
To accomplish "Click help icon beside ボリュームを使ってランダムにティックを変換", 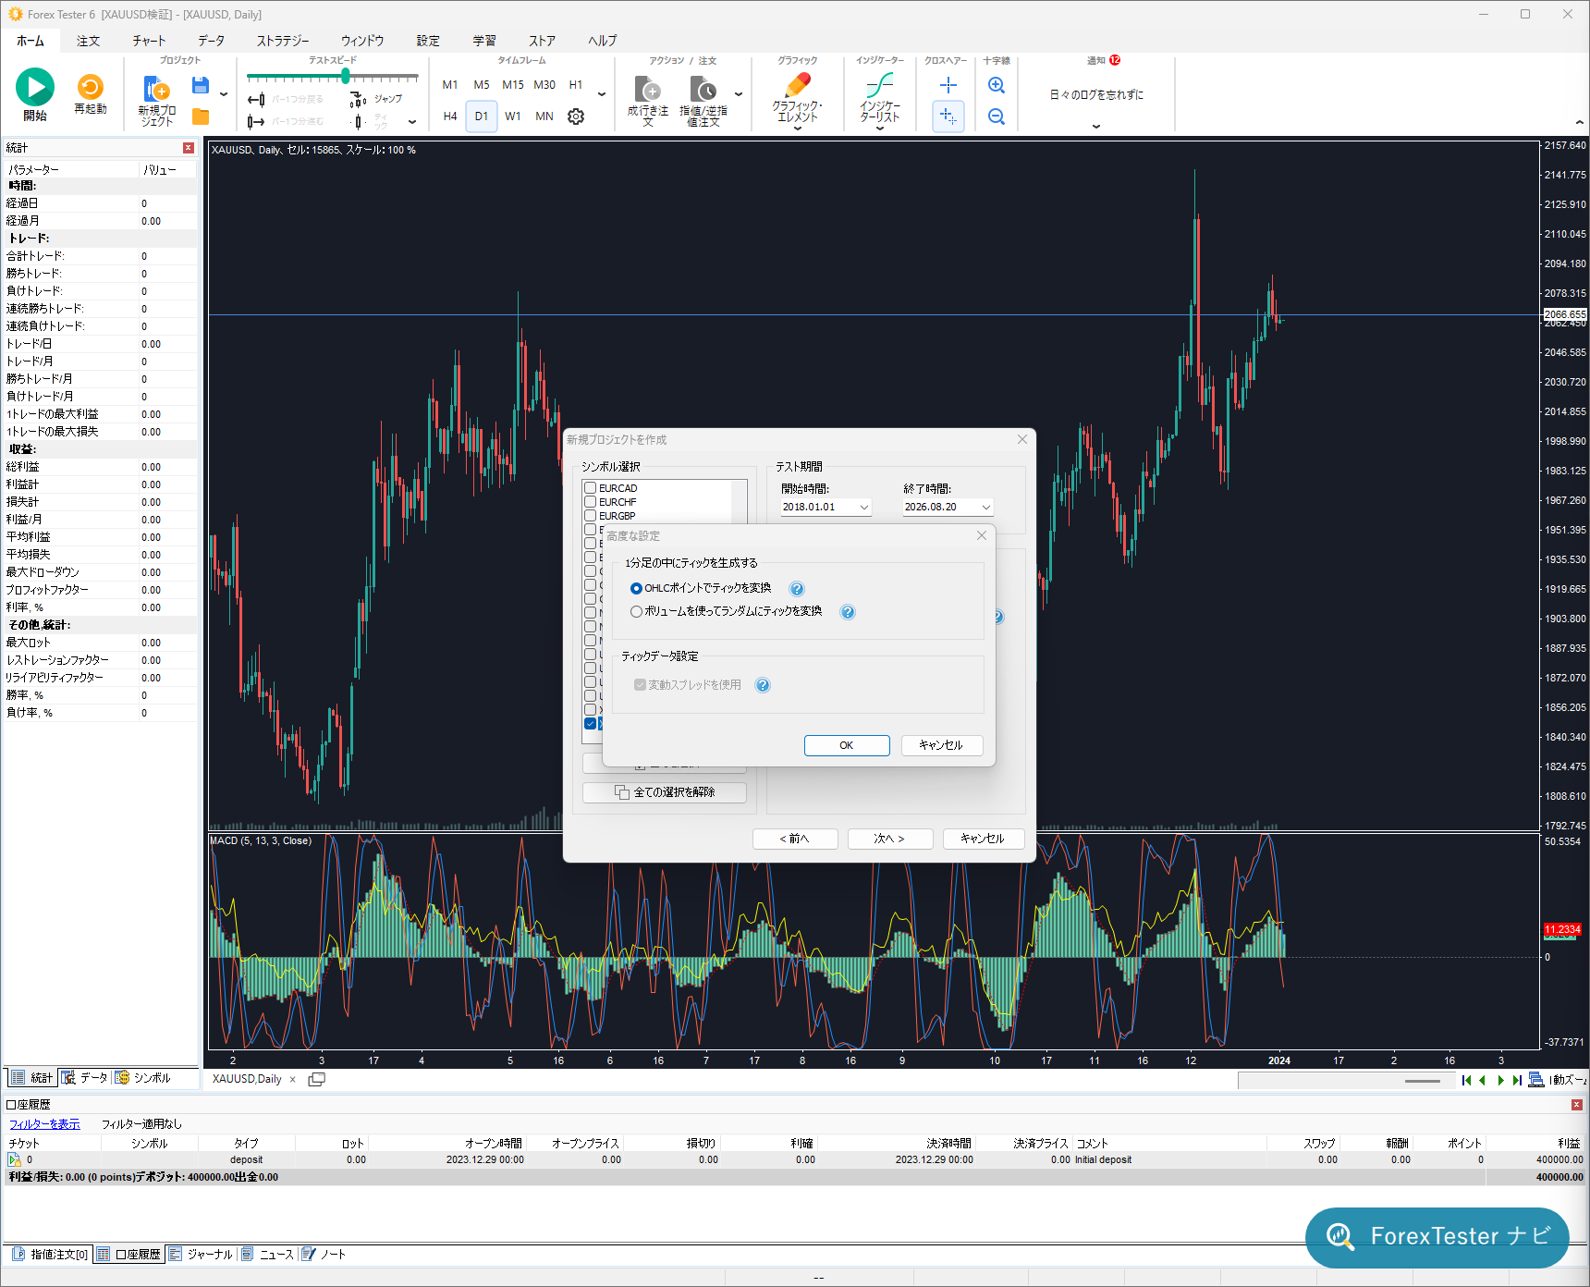I will click(x=848, y=612).
